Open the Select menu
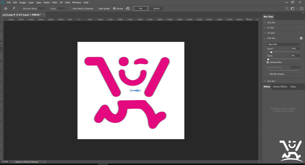305x165 pixels. pyautogui.click(x=47, y=2)
